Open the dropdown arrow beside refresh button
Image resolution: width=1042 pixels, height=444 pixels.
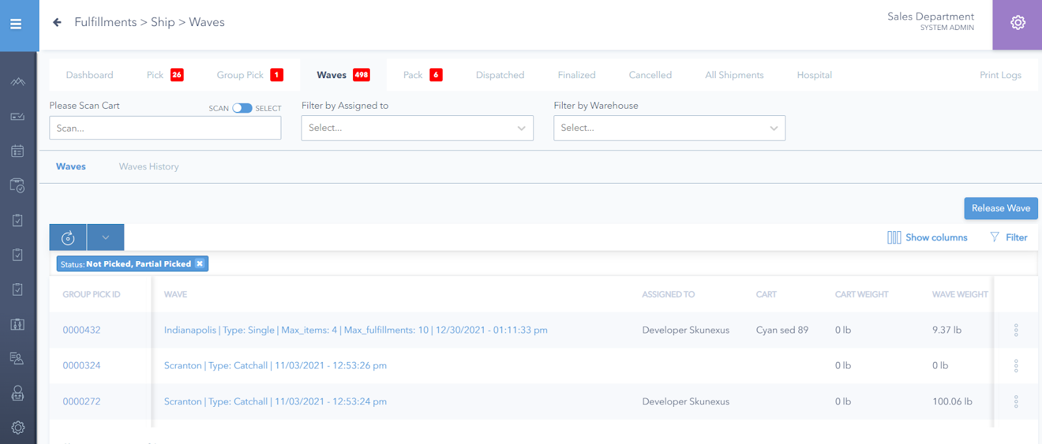point(106,238)
